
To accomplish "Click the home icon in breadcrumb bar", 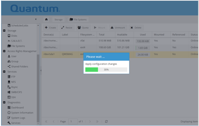I will click(x=46, y=19).
